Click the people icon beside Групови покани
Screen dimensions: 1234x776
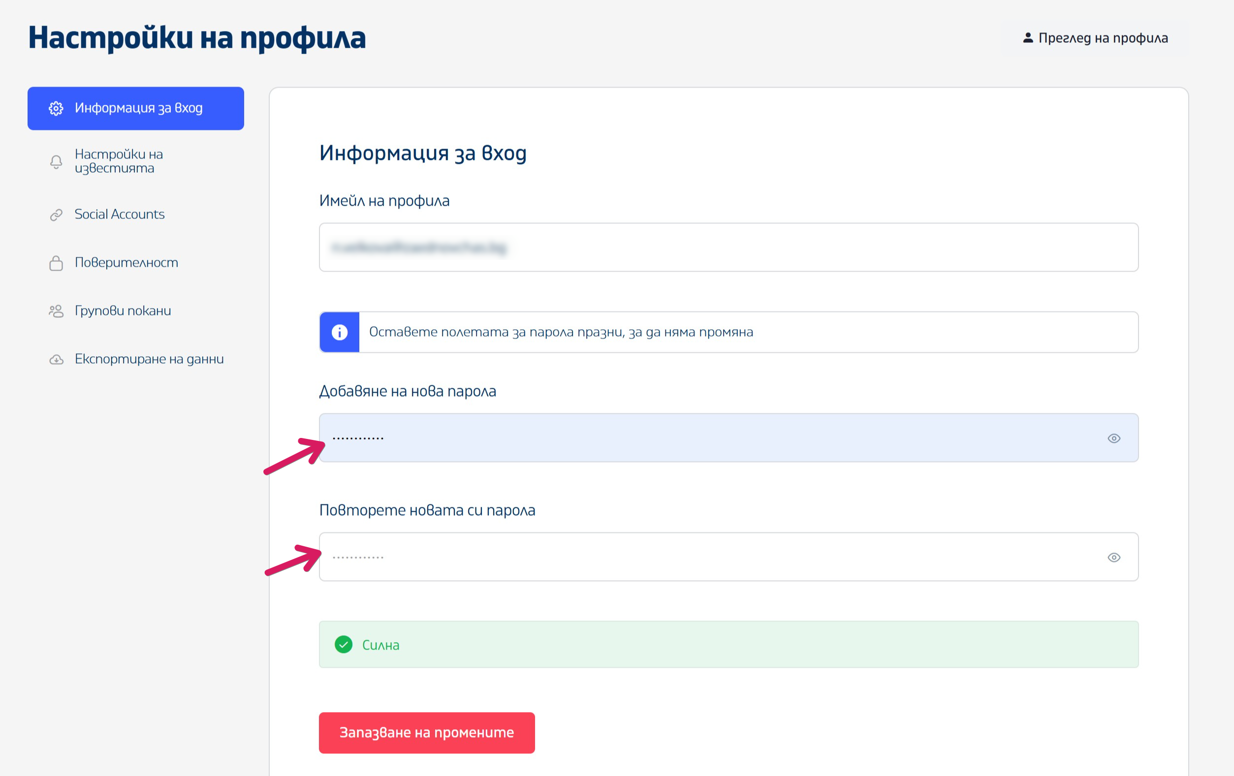[56, 311]
